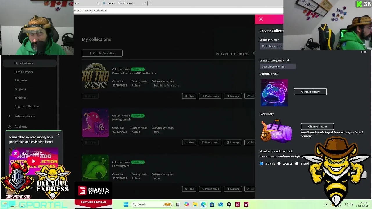Viewport: 372px width, 209px height.
Task: Open Cards & Packs in sidebar
Action: coord(23,72)
